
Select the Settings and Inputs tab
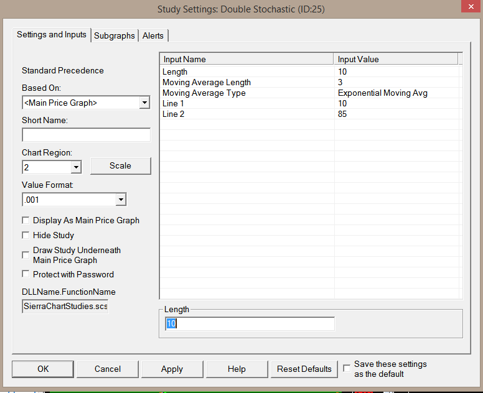point(52,34)
